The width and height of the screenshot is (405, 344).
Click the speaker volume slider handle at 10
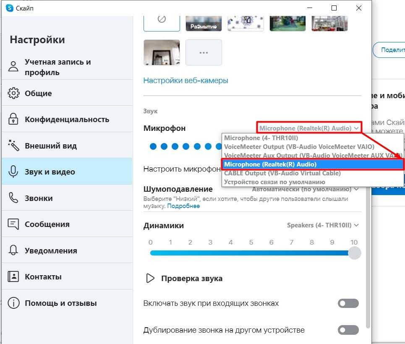tap(354, 253)
